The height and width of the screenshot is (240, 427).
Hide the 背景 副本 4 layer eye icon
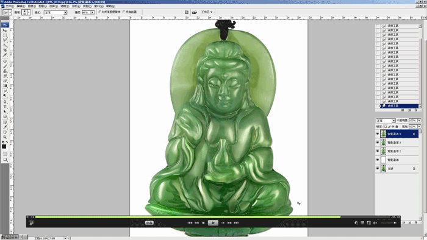coord(378,134)
